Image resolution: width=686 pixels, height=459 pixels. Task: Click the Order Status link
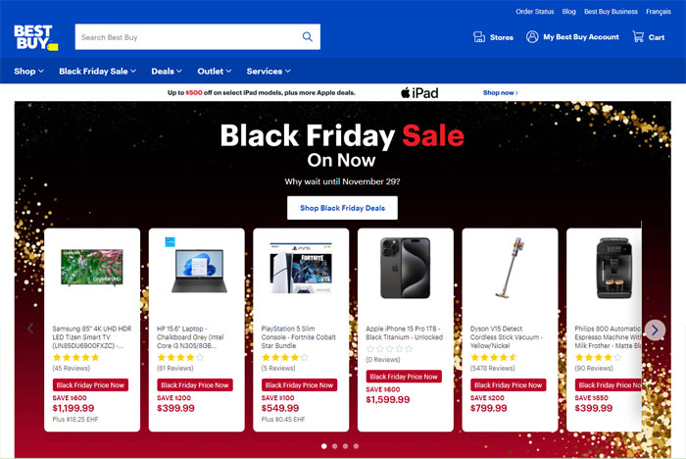(534, 12)
